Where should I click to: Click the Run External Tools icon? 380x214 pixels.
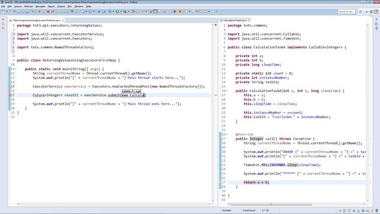point(125,12)
